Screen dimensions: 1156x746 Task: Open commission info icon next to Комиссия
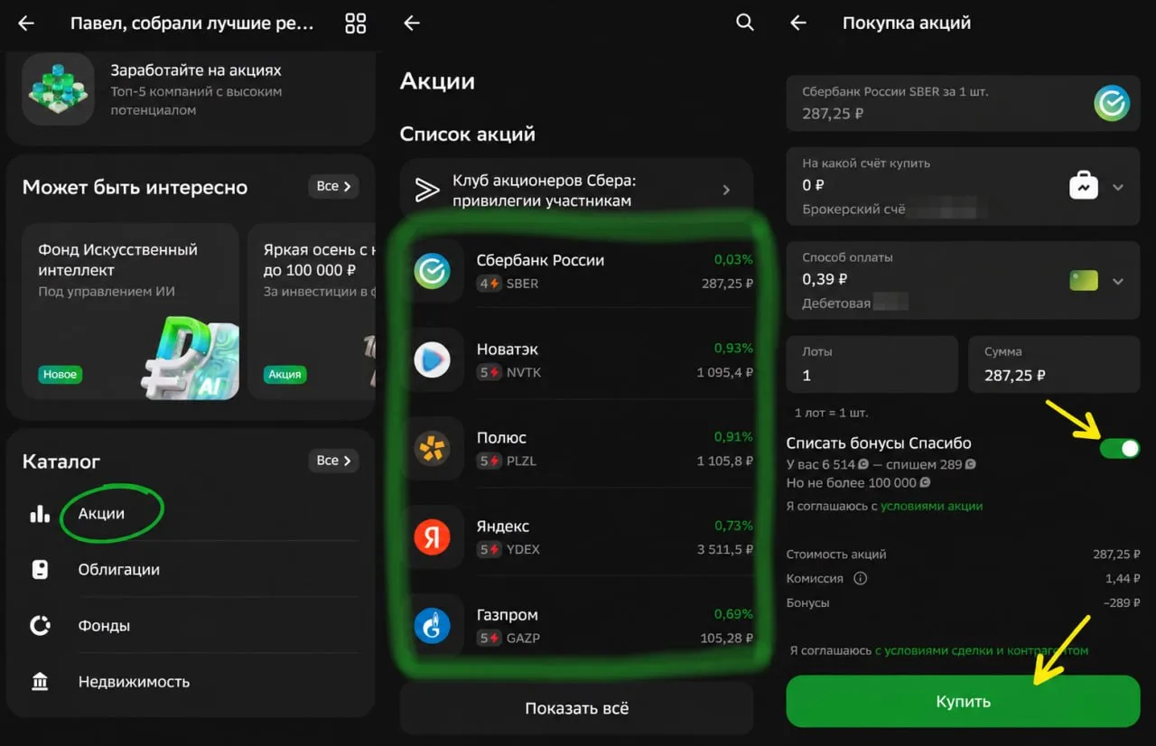tap(860, 578)
